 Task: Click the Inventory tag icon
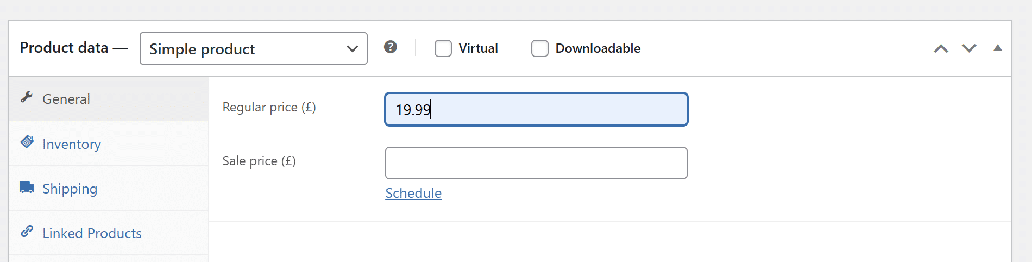[27, 142]
